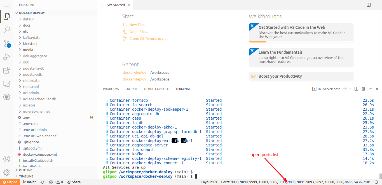Switch to the PROBLEMS panel tab
The width and height of the screenshot is (382, 185).
point(111,89)
